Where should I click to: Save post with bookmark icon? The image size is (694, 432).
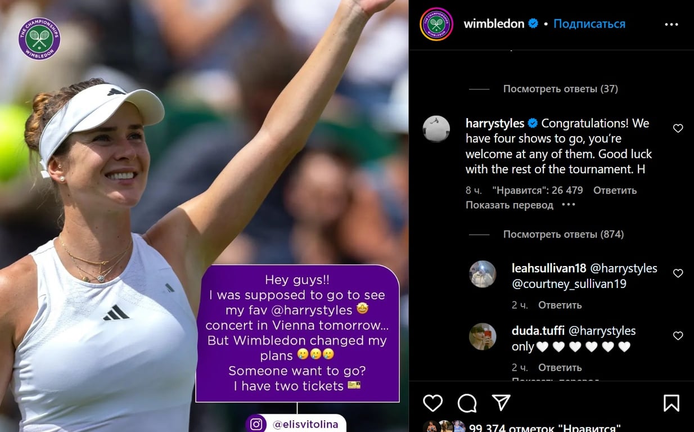pyautogui.click(x=671, y=403)
